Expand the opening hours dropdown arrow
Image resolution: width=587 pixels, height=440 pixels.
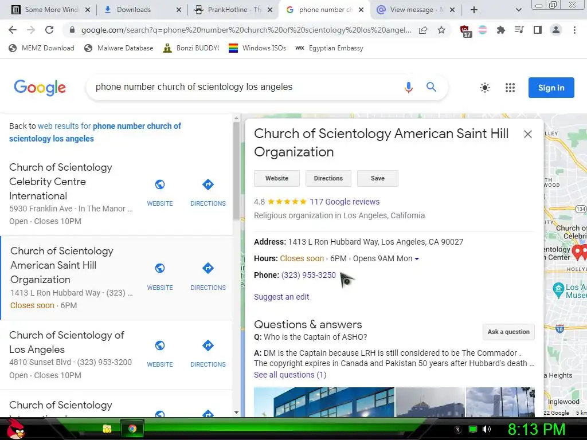pos(417,259)
